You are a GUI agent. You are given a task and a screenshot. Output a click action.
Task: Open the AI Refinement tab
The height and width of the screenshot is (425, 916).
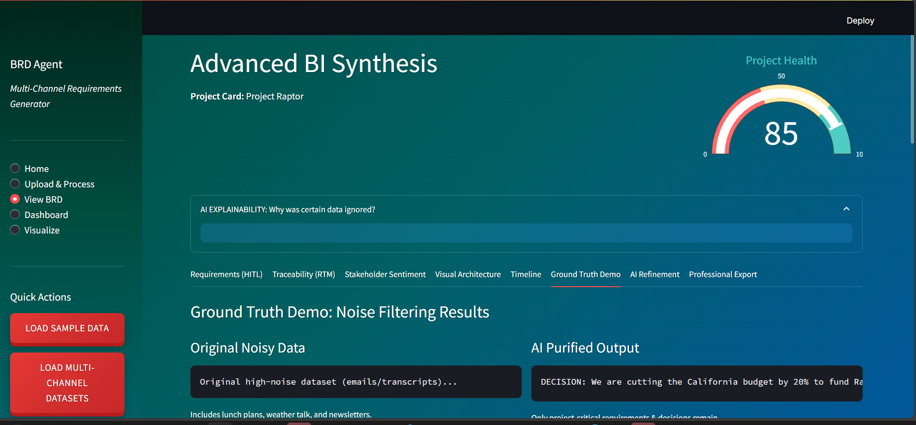click(654, 274)
